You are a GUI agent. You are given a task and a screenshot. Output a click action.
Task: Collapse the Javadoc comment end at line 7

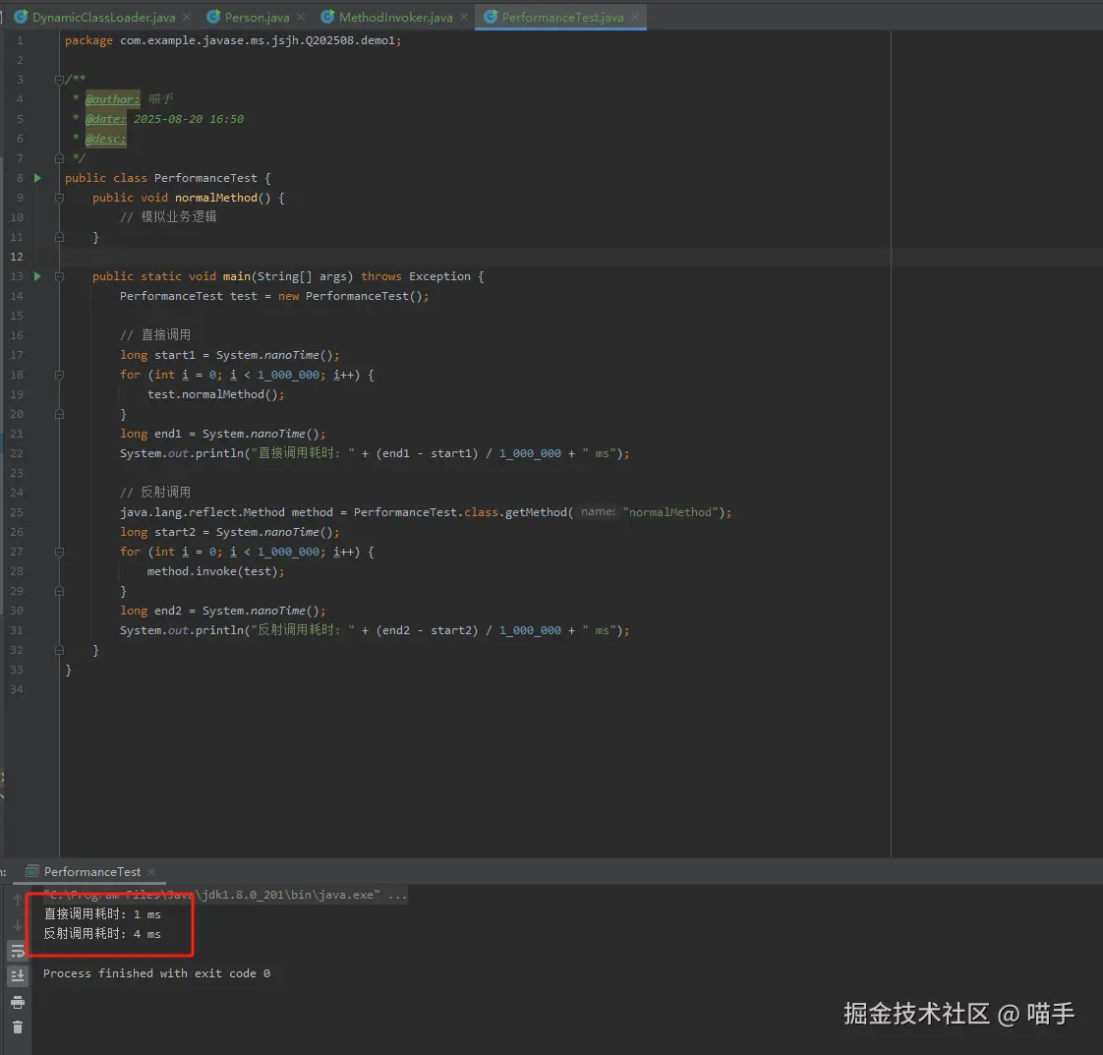click(59, 158)
